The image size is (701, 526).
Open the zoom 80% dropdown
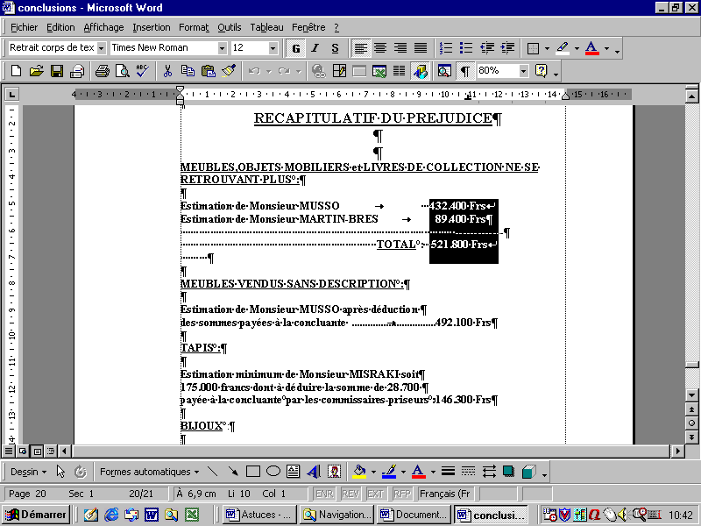pos(524,71)
